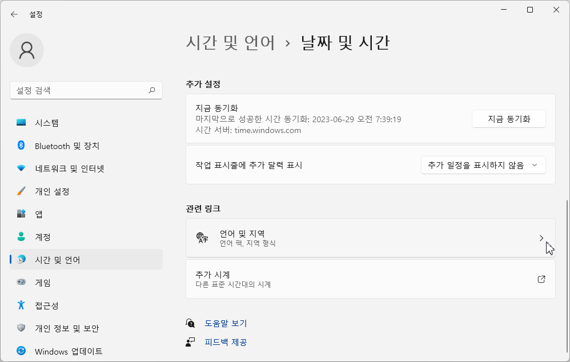Open the user profile avatar
Viewport: 570px width, 362px height.
tap(27, 50)
